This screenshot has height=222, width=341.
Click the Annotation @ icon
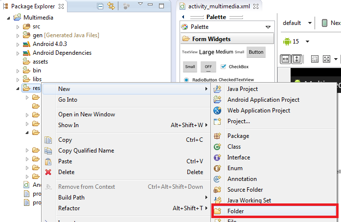click(x=217, y=179)
